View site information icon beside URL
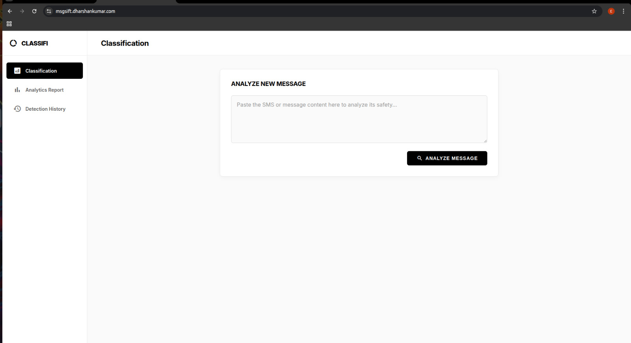The width and height of the screenshot is (631, 343). coord(49,11)
